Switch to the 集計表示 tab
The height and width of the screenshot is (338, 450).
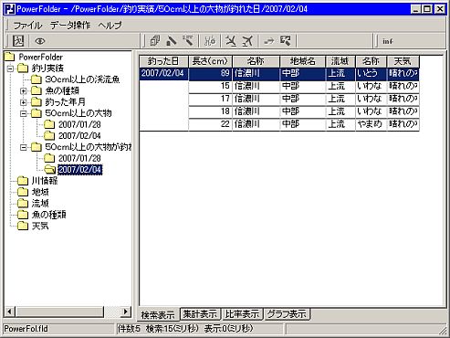pos(200,314)
